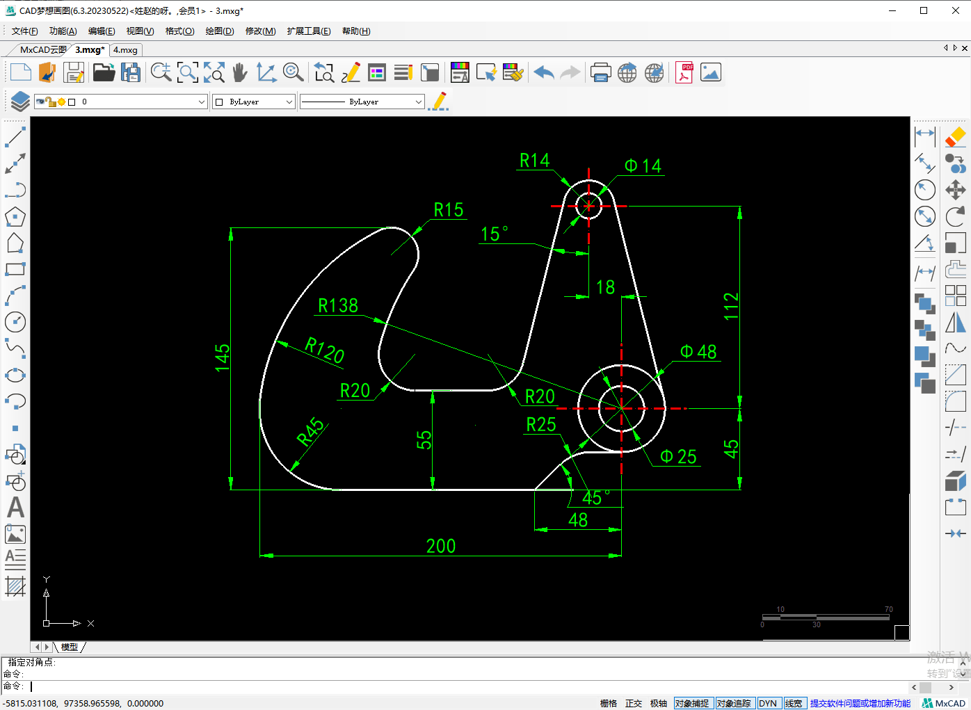Viewport: 971px width, 710px height.
Task: Click tab strip right scroll arrow
Action: tap(955, 48)
